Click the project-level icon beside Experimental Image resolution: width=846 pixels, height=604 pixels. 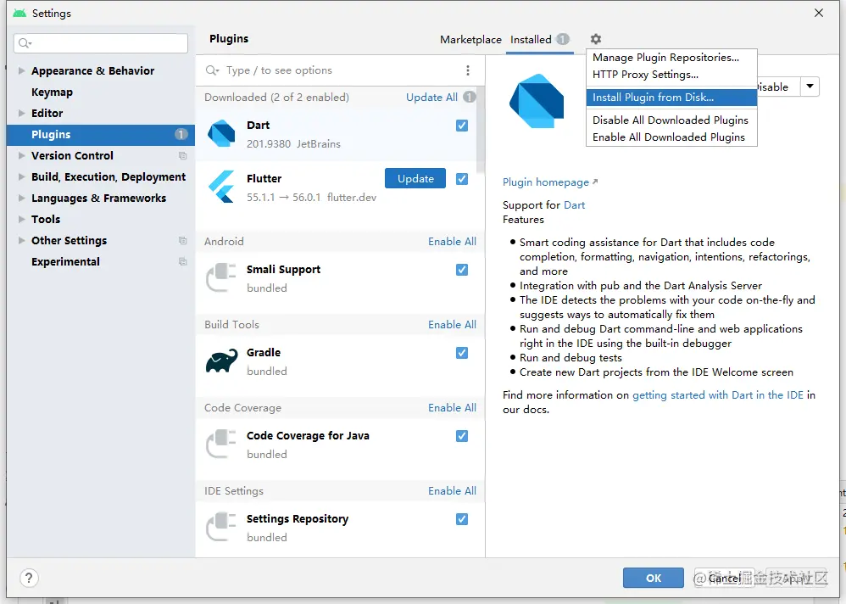[183, 261]
